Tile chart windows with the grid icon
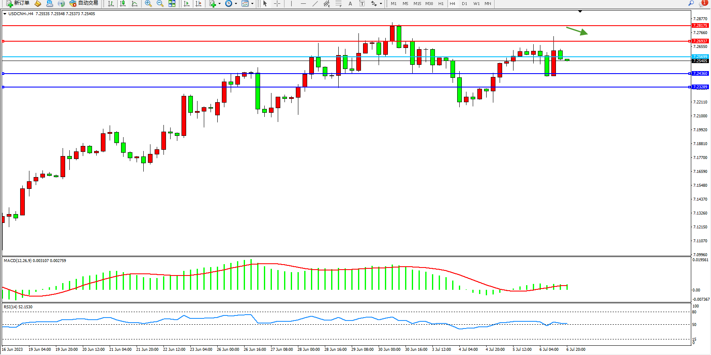711x355 pixels. point(172,3)
